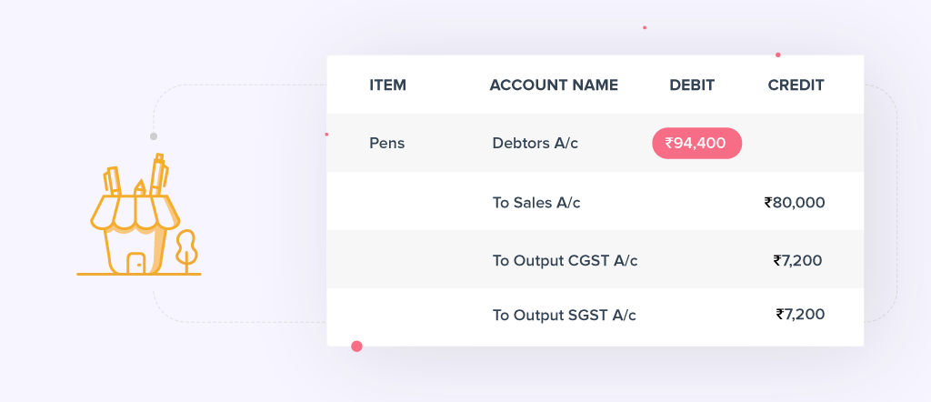Click the DEBIT column header
The width and height of the screenshot is (931, 402).
coord(692,85)
